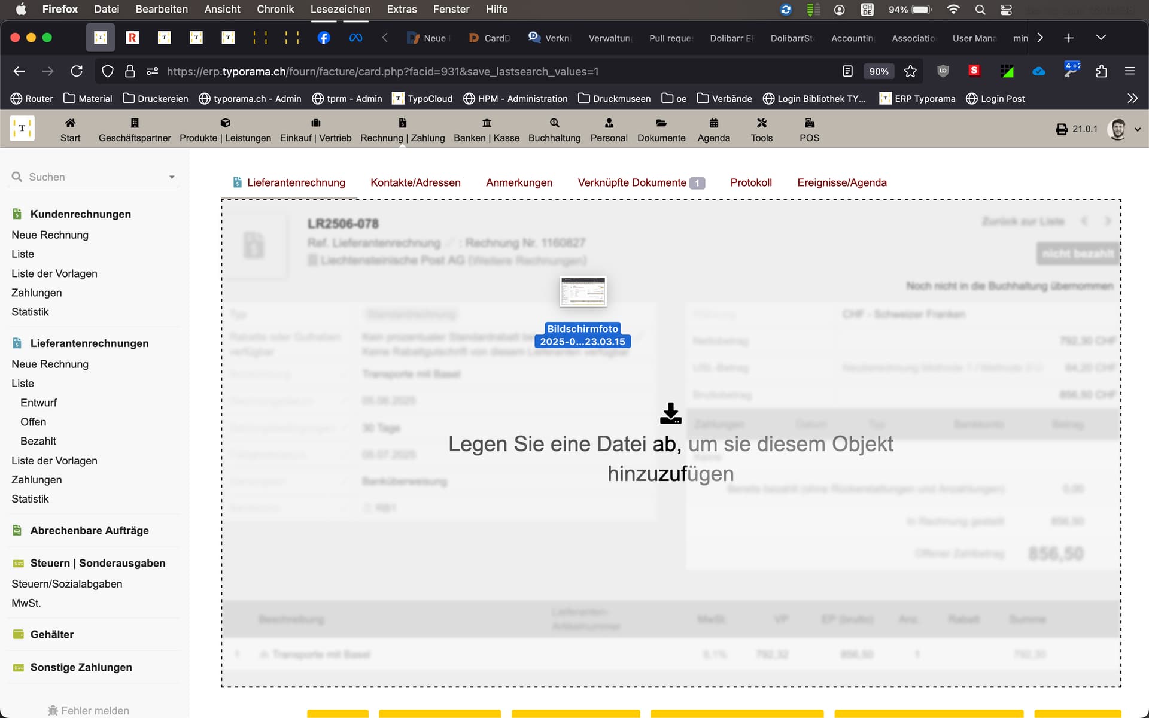Open Banken | Kasse module
Viewport: 1149px width, 718px height.
(x=487, y=129)
